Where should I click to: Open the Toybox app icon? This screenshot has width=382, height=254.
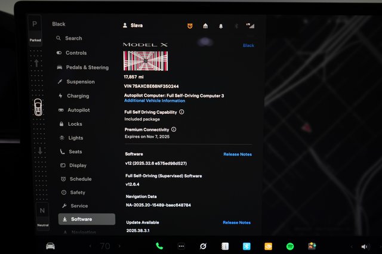point(312,246)
